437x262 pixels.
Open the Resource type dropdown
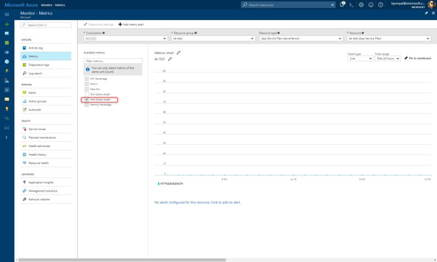click(x=301, y=38)
